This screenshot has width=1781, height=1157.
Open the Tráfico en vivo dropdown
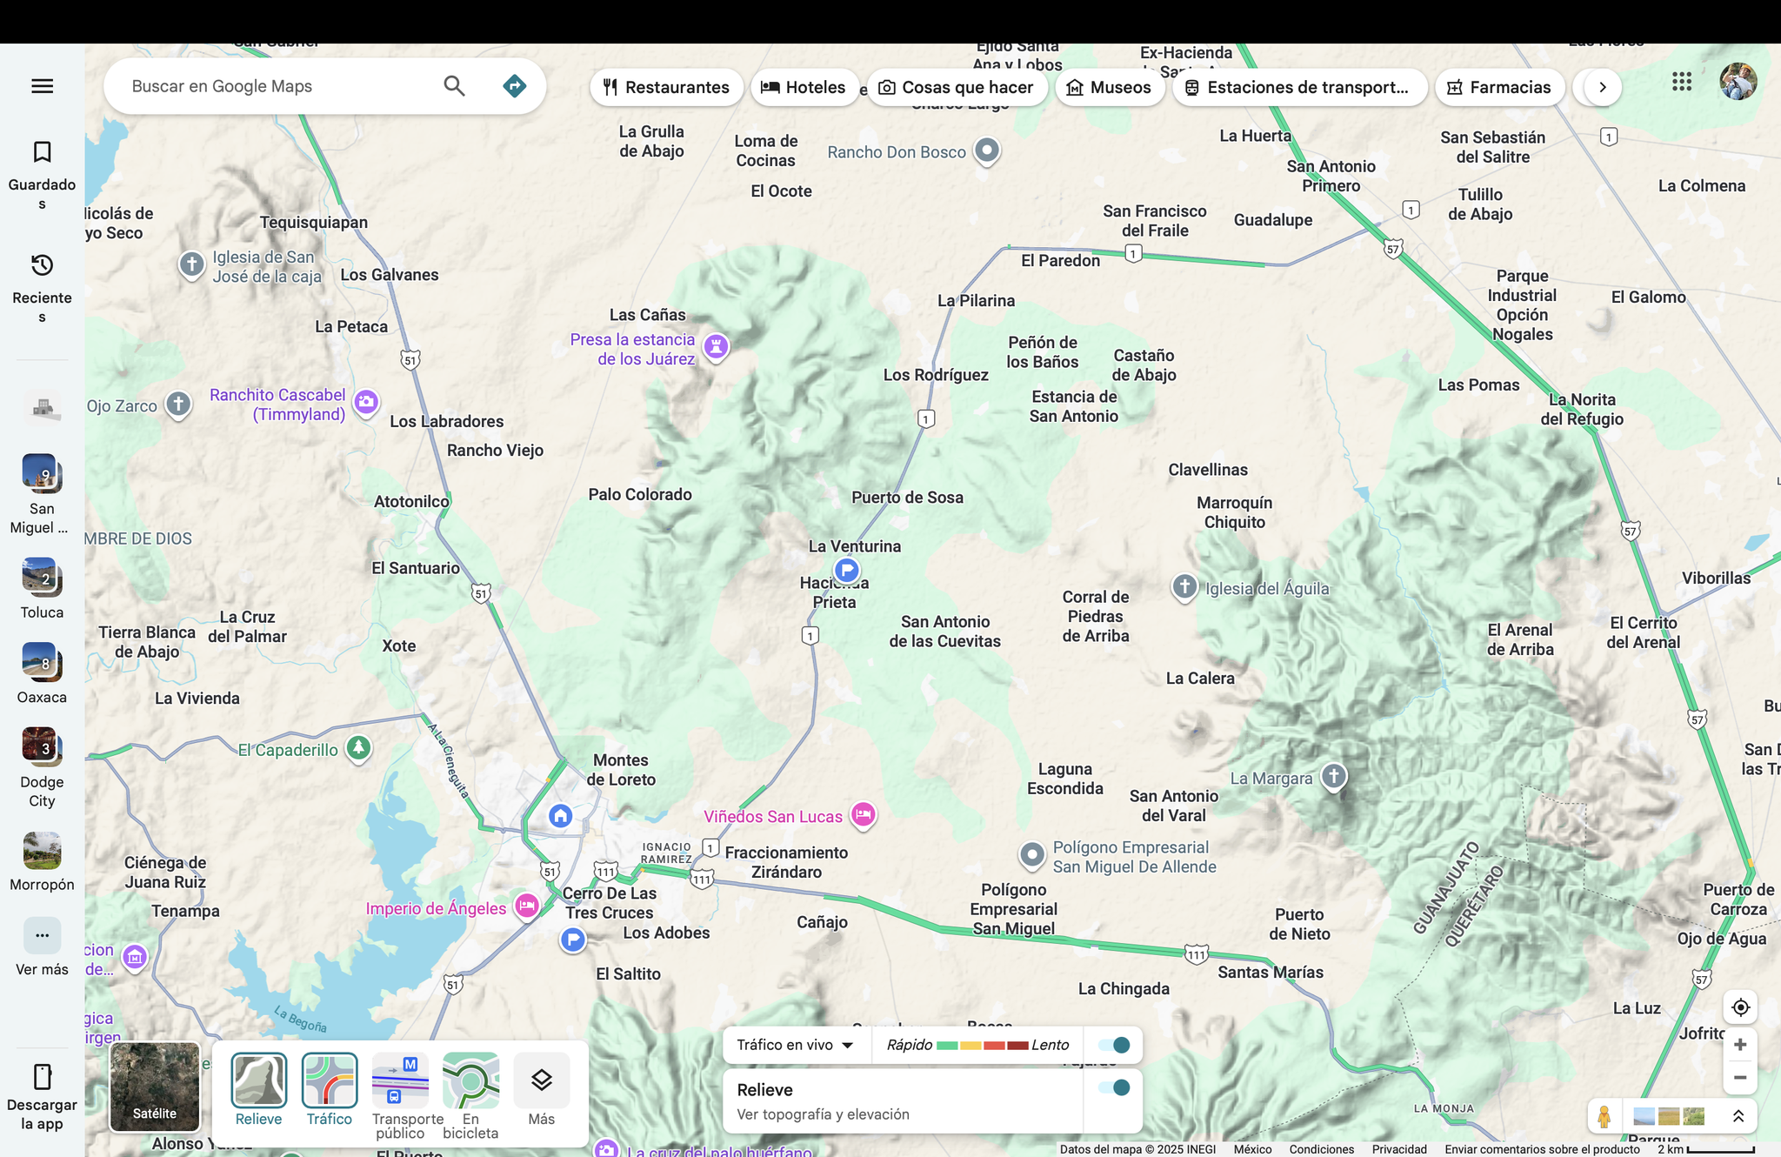pyautogui.click(x=795, y=1045)
